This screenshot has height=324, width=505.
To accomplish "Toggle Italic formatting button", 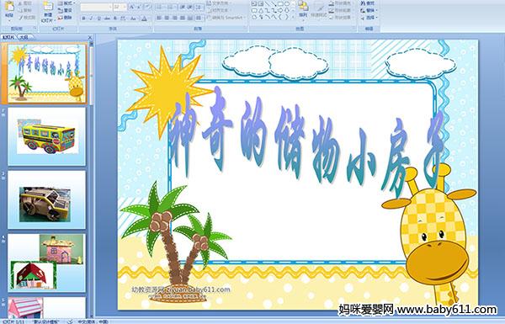I will click(x=91, y=19).
